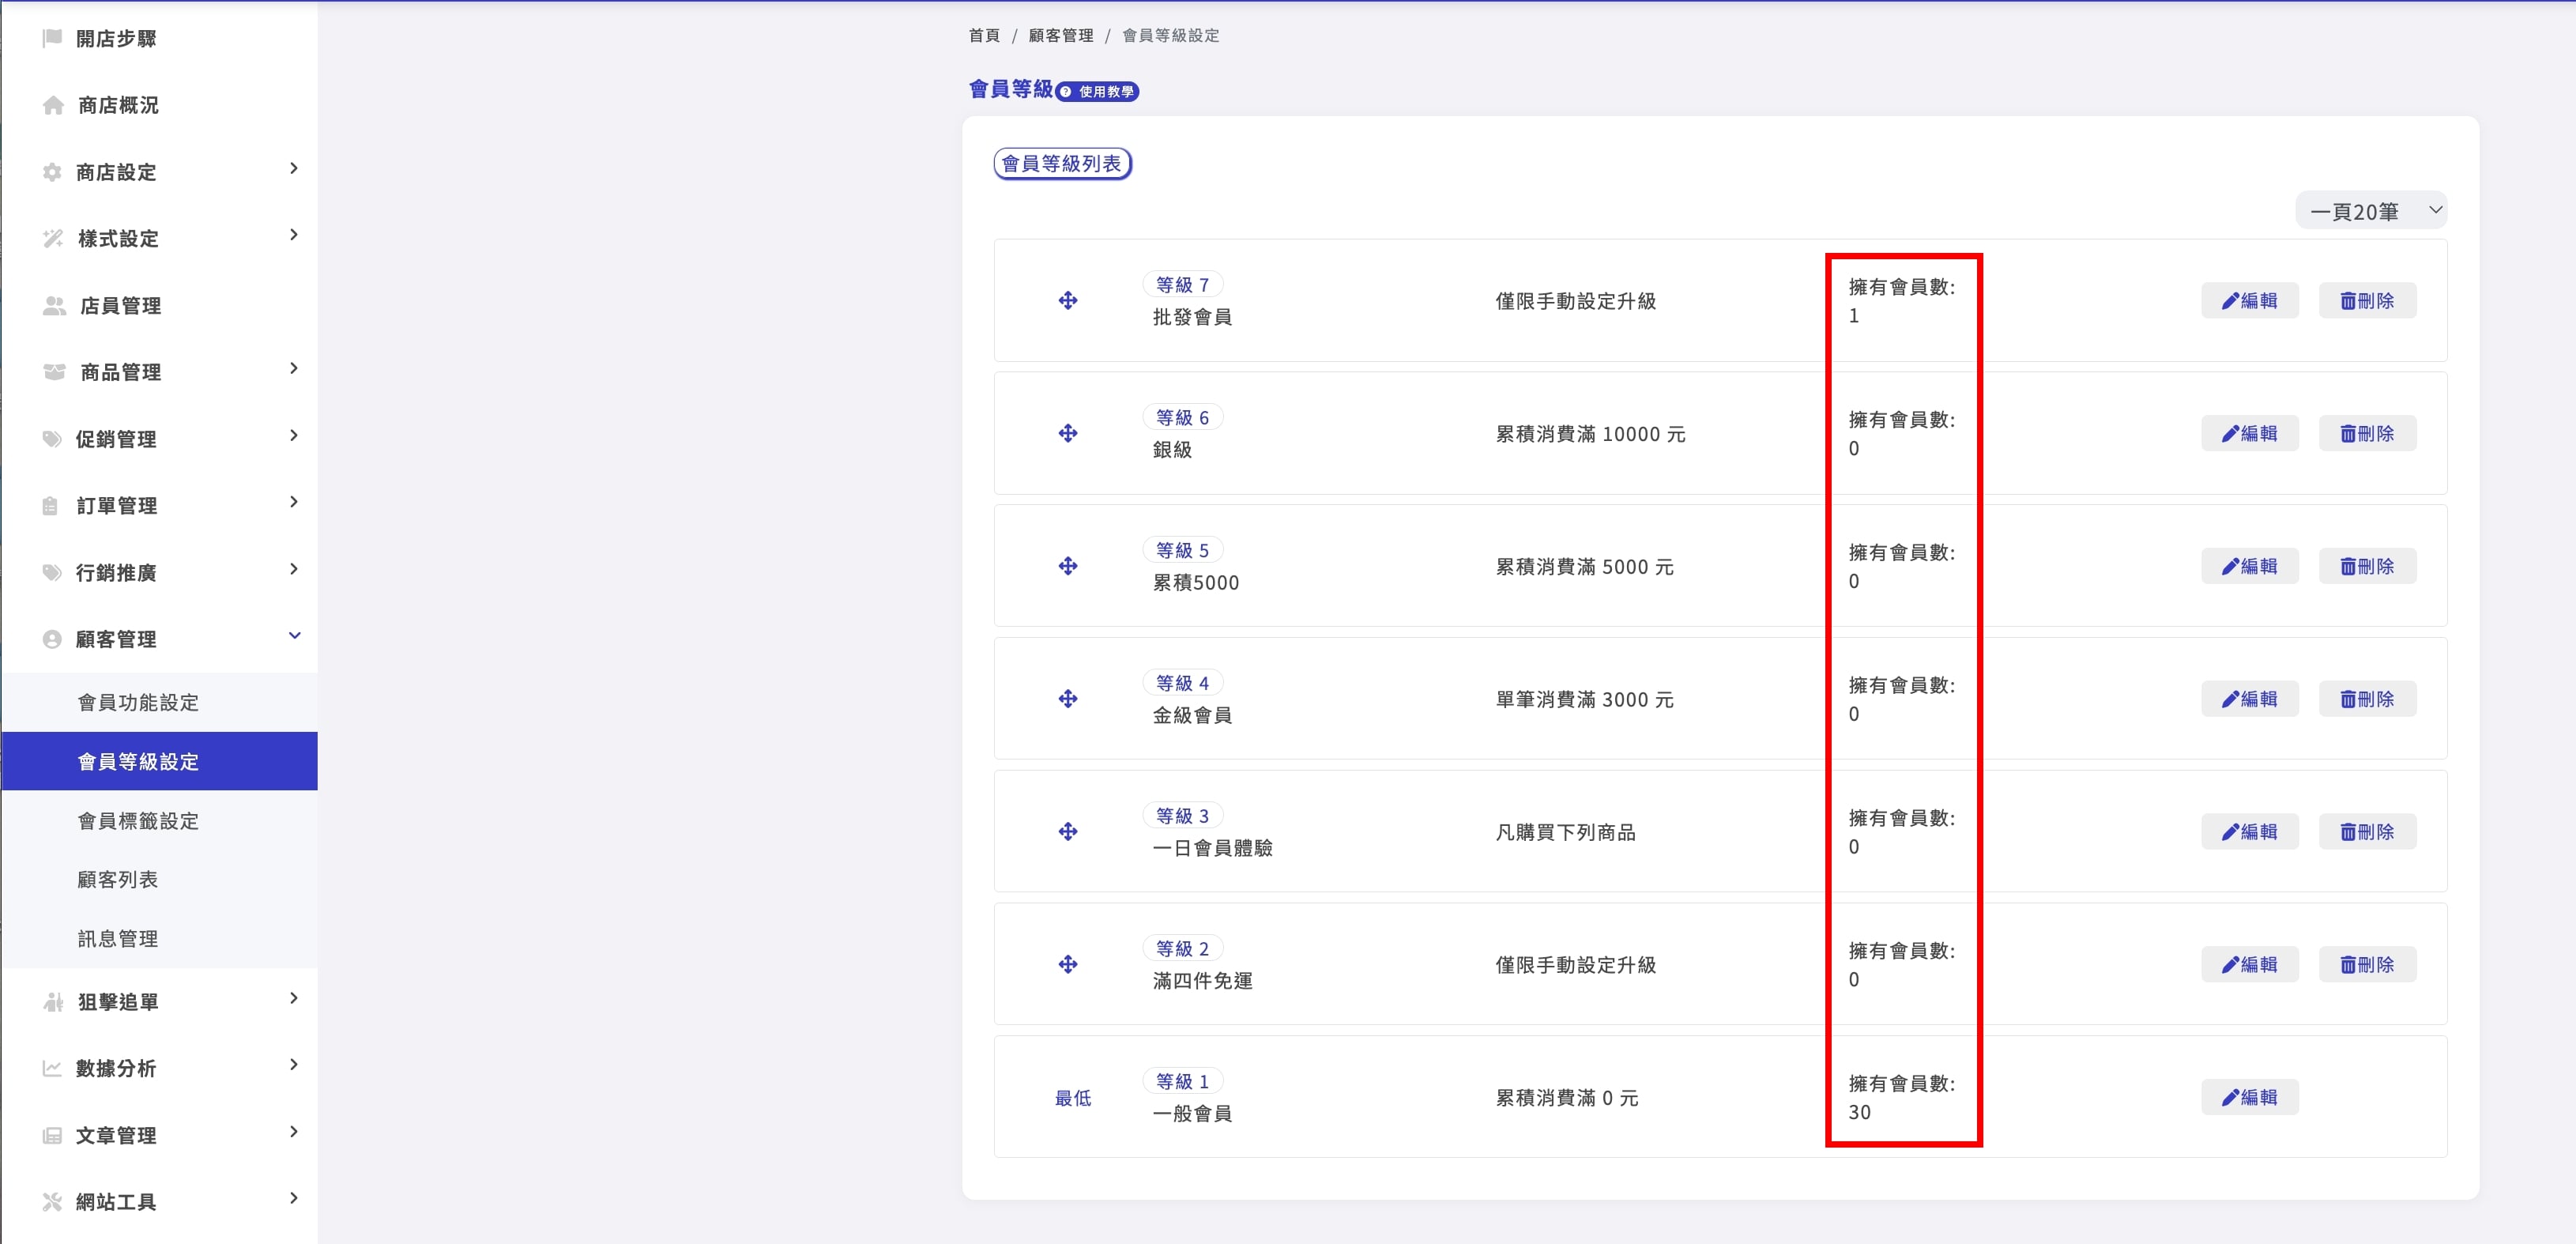Click the people icon beside 店員管理
2576x1244 pixels.
(54, 305)
